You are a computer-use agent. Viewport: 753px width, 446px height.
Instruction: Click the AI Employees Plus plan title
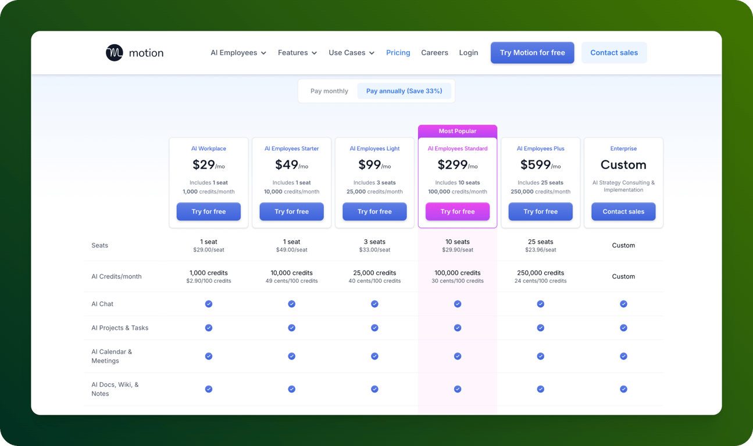[x=541, y=149]
